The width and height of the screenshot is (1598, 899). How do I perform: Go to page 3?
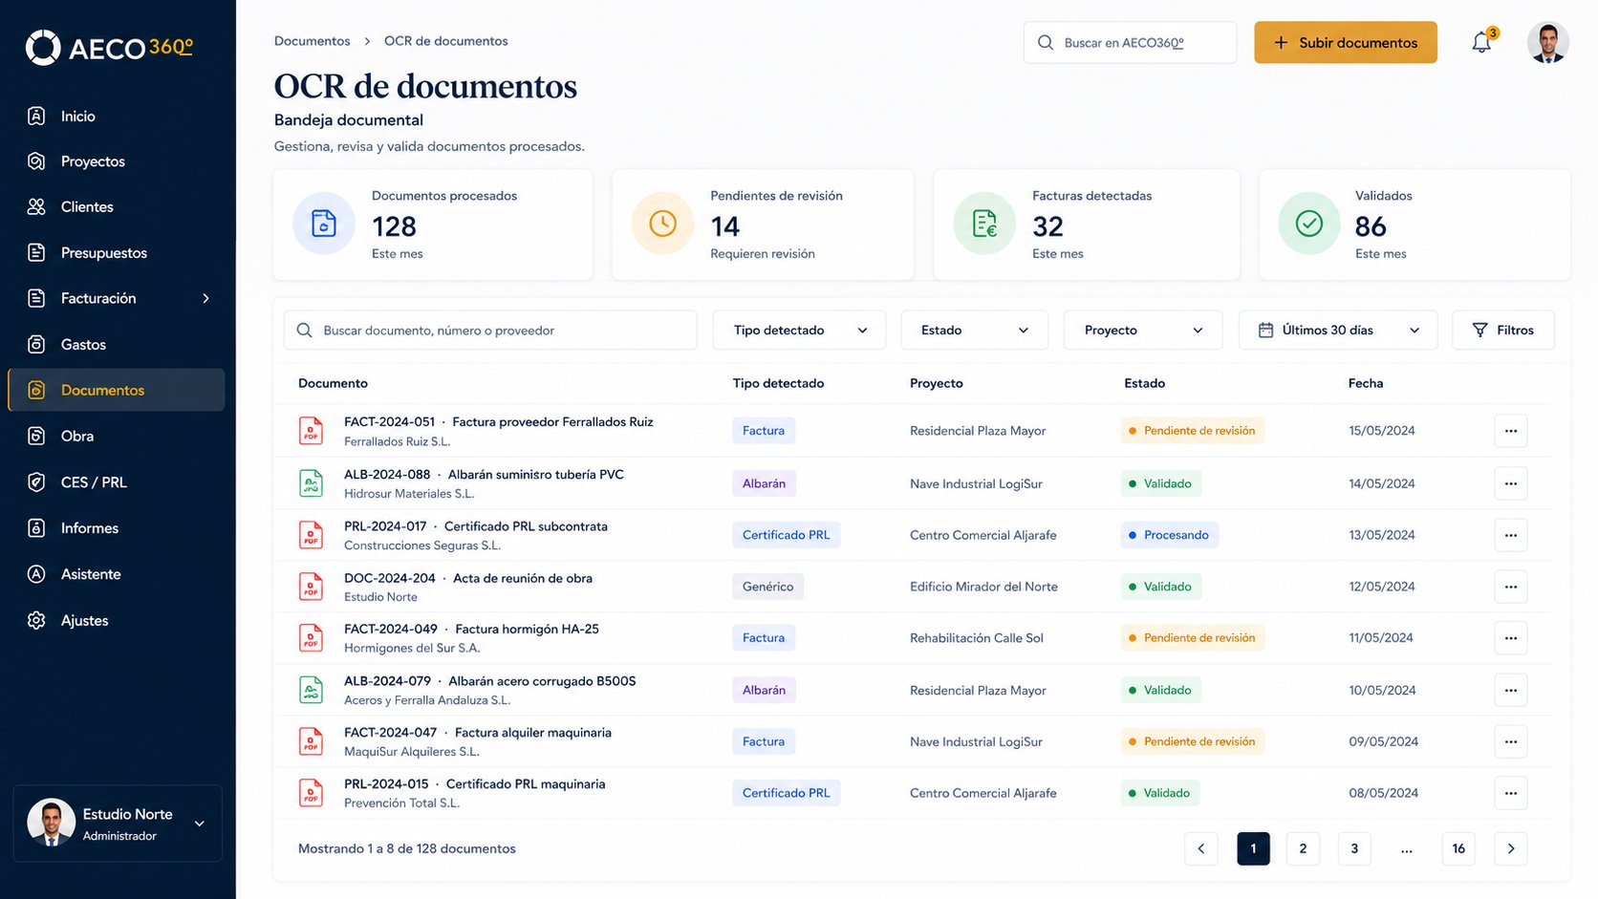tap(1354, 848)
